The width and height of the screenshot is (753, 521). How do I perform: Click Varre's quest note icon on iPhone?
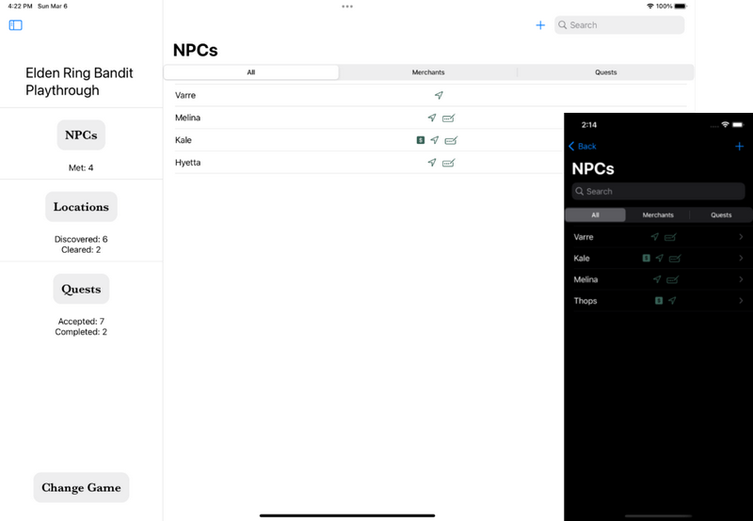point(670,237)
